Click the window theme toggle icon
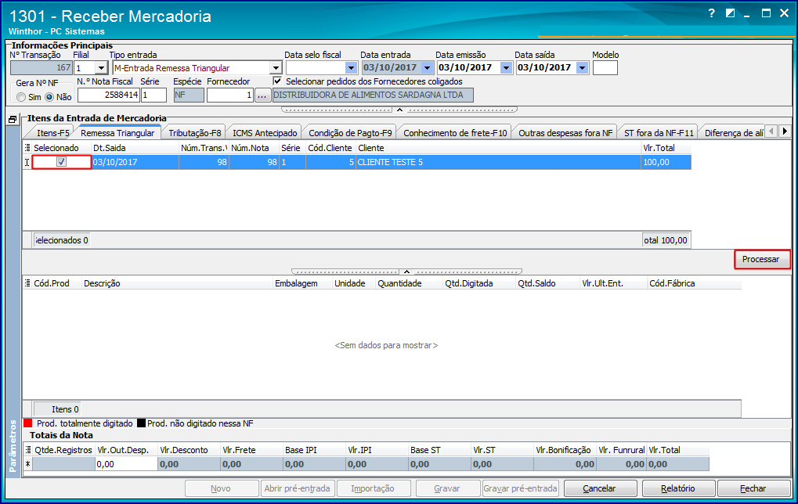Image resolution: width=798 pixels, height=504 pixels. pyautogui.click(x=731, y=13)
